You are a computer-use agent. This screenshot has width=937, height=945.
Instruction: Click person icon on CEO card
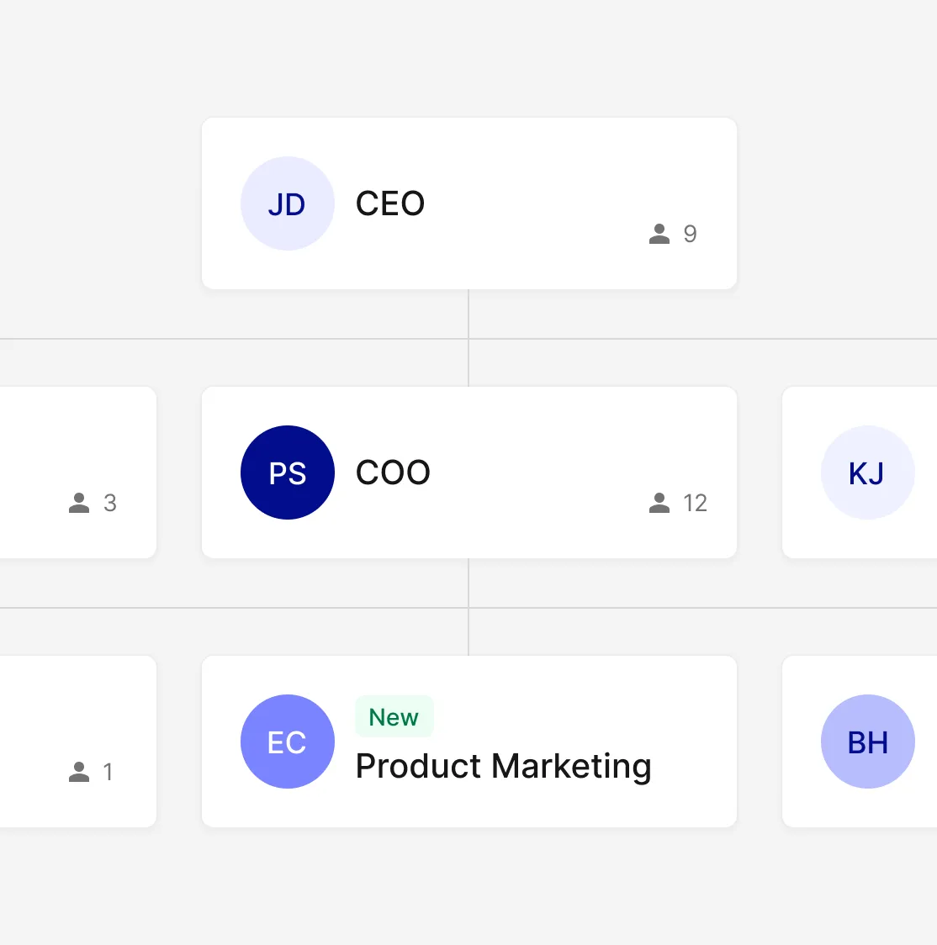[x=659, y=234]
